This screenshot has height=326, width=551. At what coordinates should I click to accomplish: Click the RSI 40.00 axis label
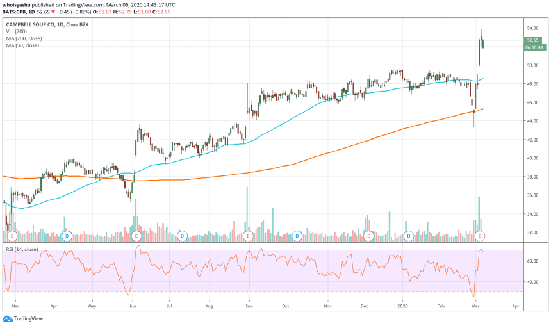point(532,282)
